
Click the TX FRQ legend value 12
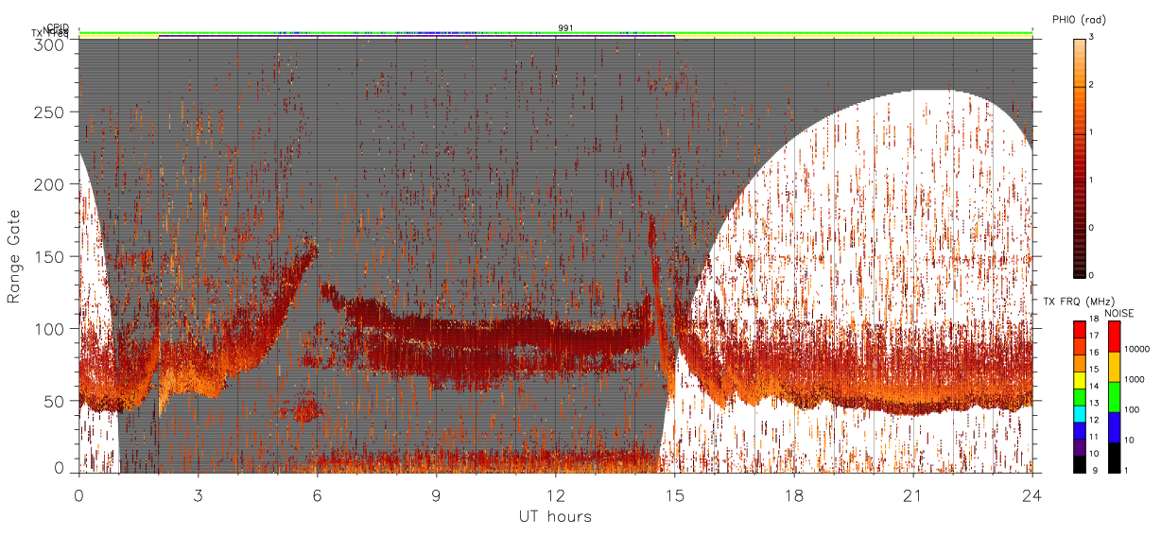1092,421
